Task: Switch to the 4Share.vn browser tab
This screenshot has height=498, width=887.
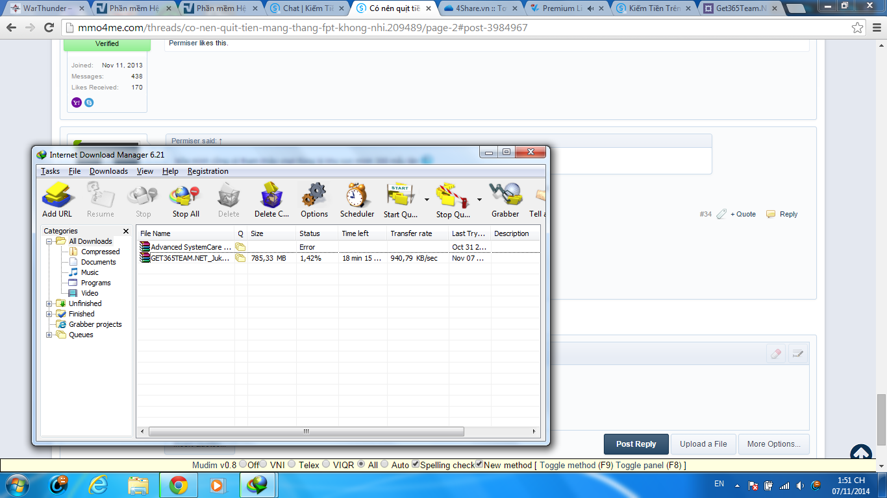Action: 481,8
